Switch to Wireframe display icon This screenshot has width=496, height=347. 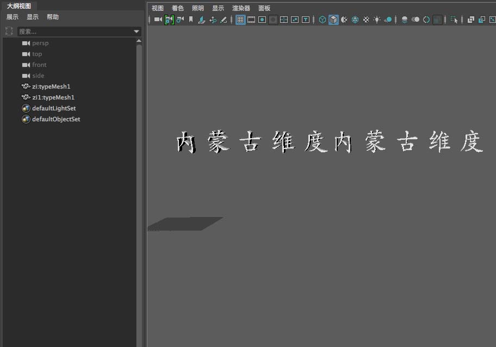(x=323, y=20)
